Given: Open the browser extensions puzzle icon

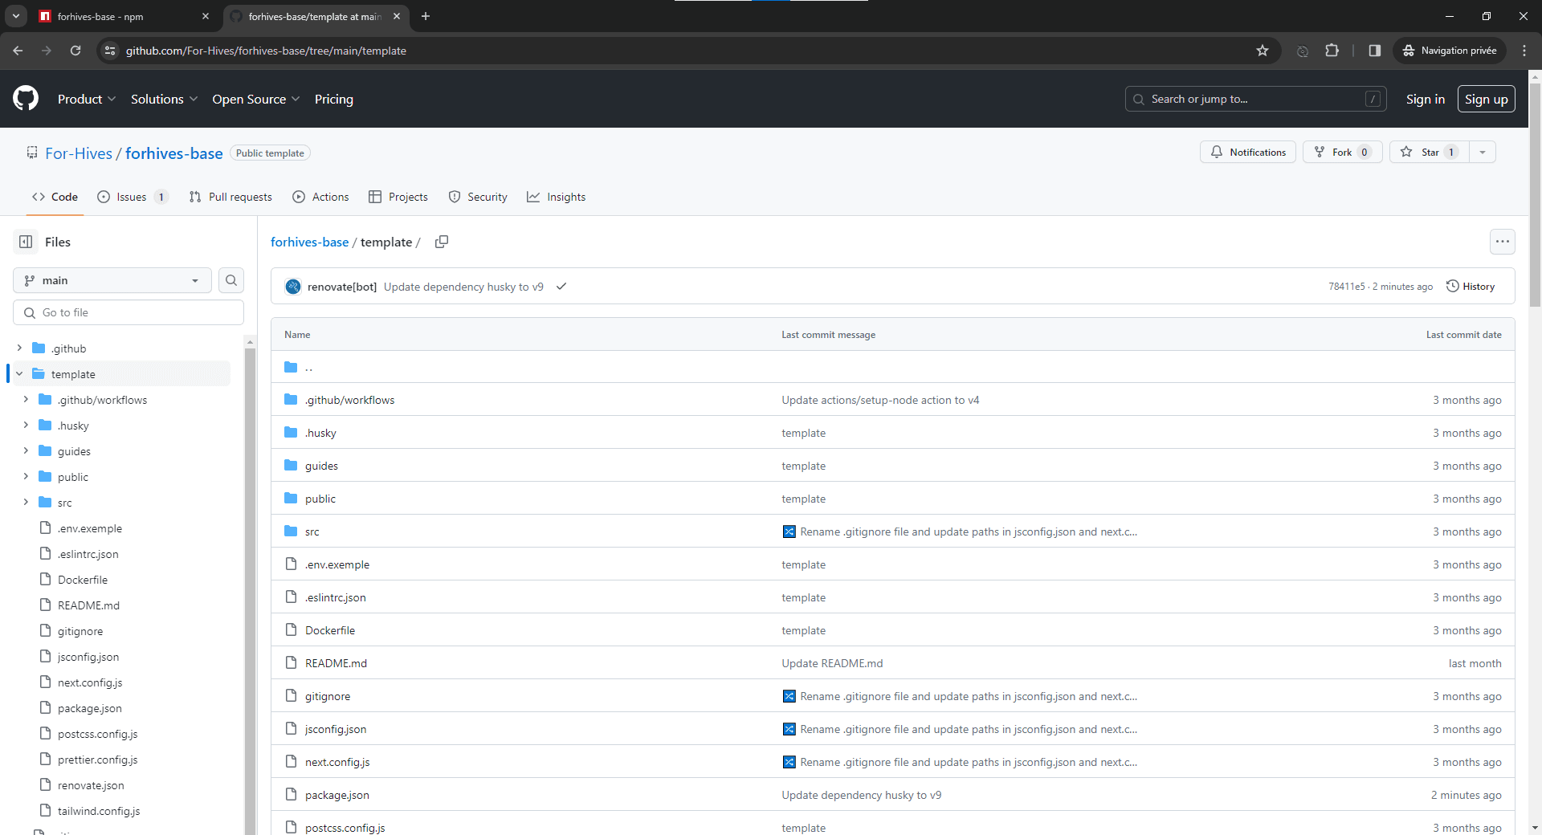Looking at the screenshot, I should point(1332,51).
